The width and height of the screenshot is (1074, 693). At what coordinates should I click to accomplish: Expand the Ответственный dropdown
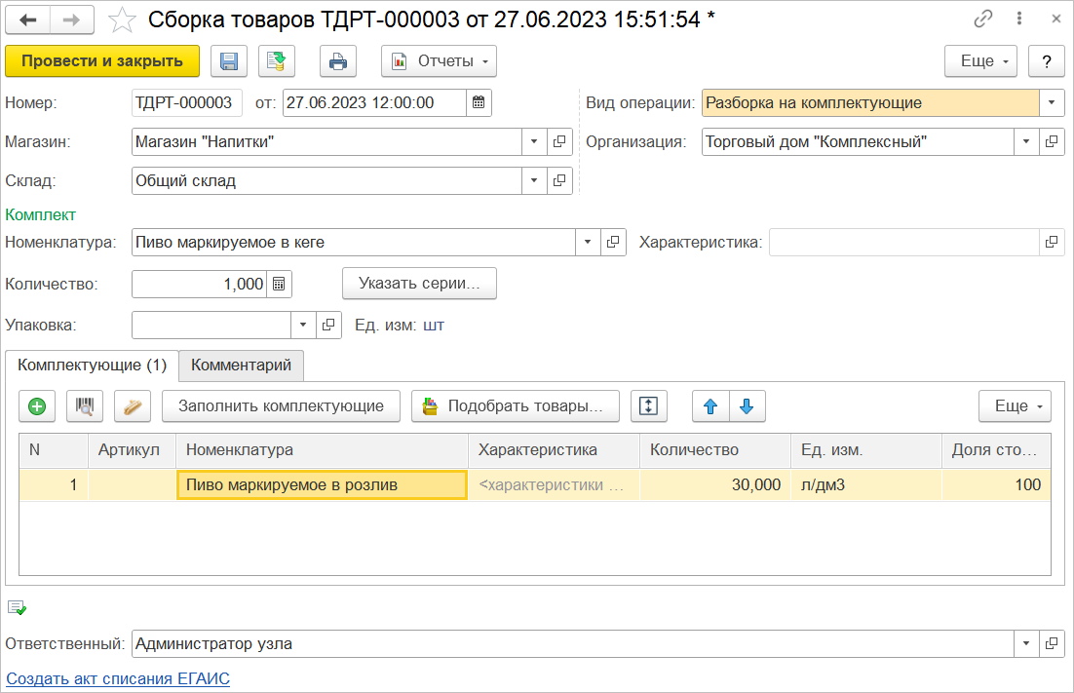[x=1025, y=644]
